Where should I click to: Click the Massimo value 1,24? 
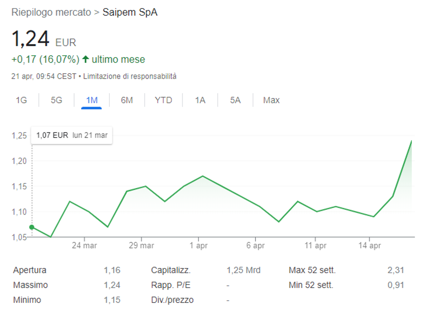click(112, 285)
